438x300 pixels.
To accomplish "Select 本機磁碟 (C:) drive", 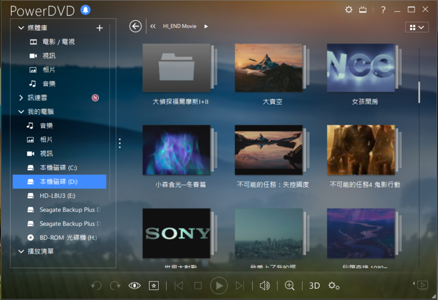I will [58, 167].
